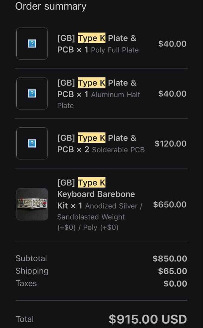
Task: Click the $650.00 Barebone Kit price
Action: pyautogui.click(x=170, y=204)
